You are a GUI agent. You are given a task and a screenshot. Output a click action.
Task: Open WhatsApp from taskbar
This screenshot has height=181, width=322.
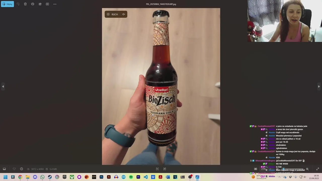(42, 177)
